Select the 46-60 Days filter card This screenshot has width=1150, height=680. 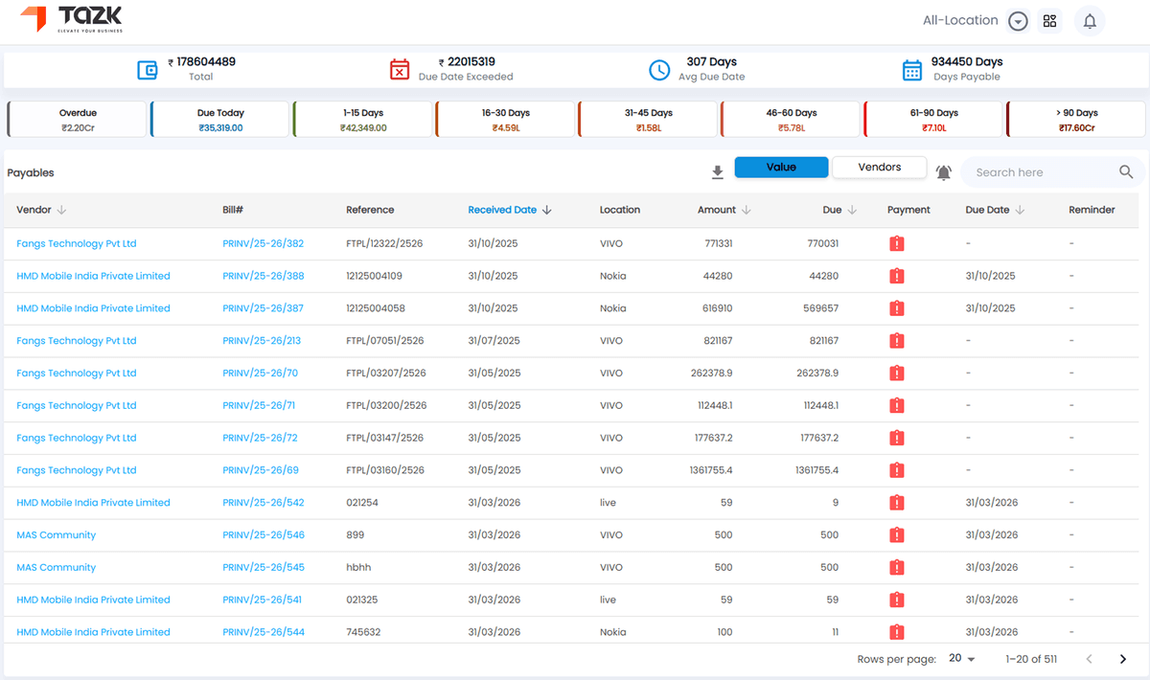792,120
